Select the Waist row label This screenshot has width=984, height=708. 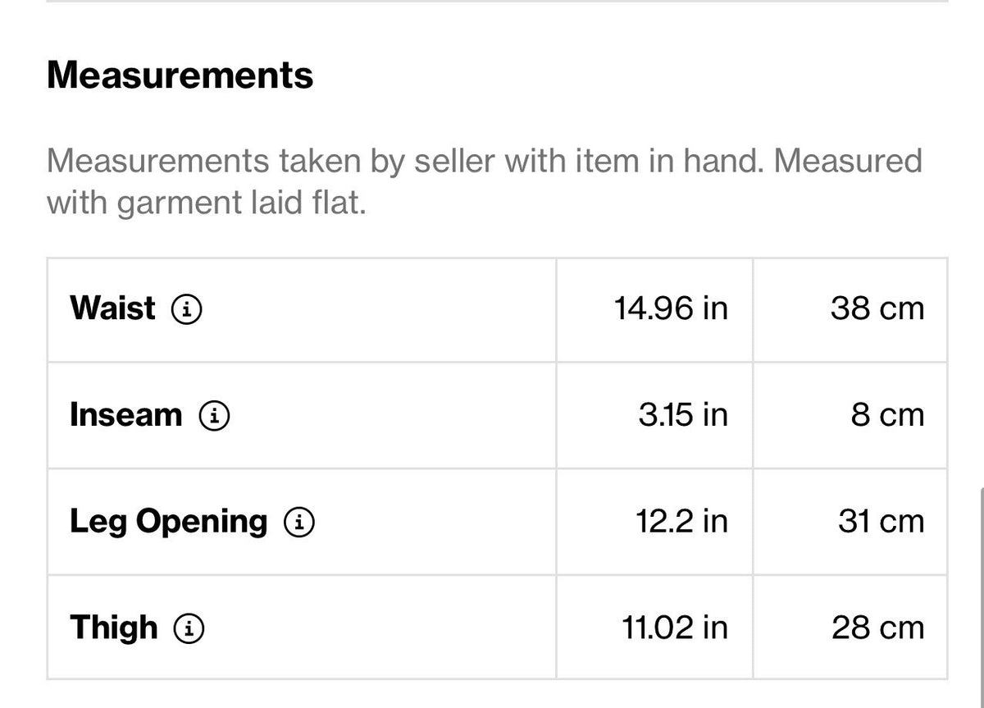112,308
